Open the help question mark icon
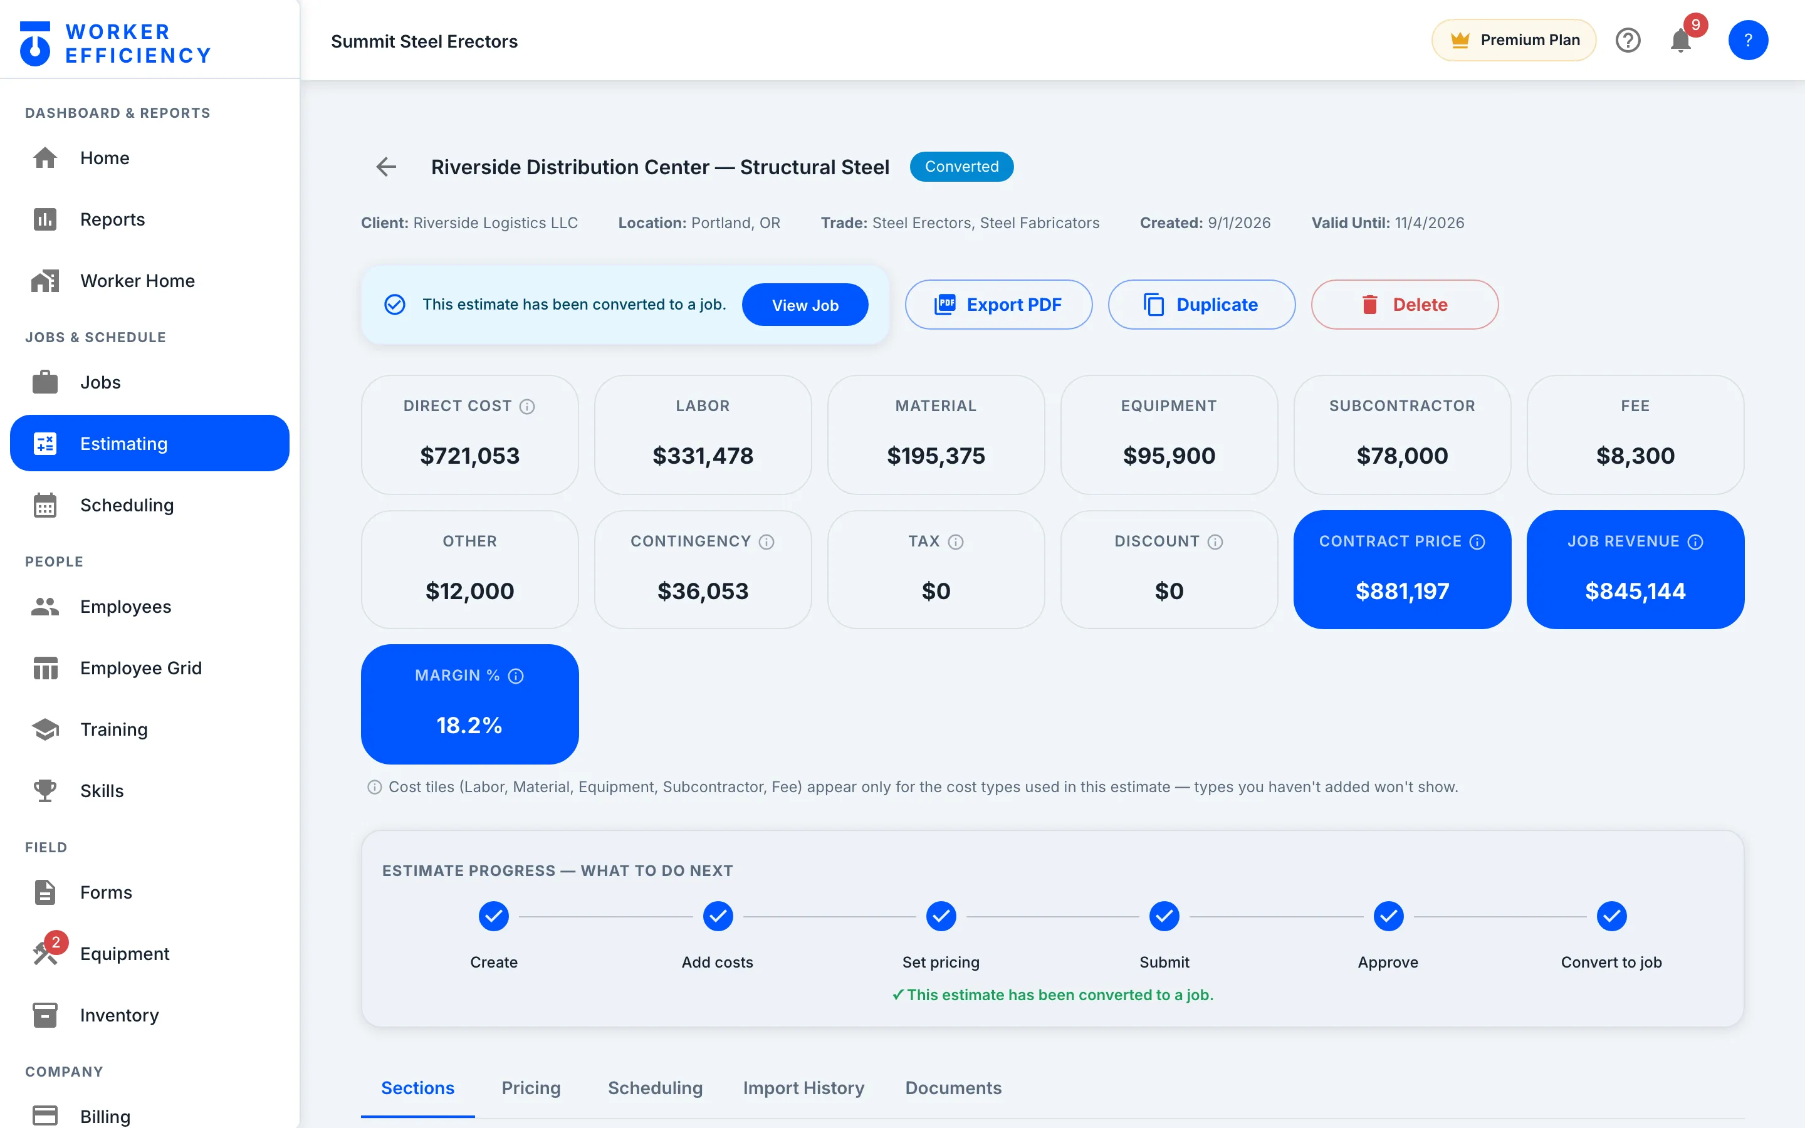 (1628, 40)
